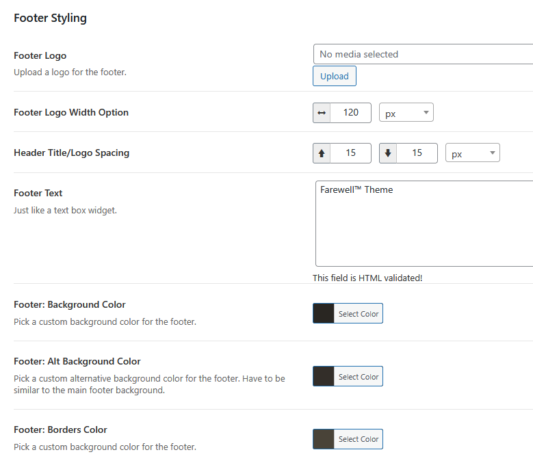533x463 pixels.
Task: Open the footer logo width unit dropdown
Action: coord(406,113)
